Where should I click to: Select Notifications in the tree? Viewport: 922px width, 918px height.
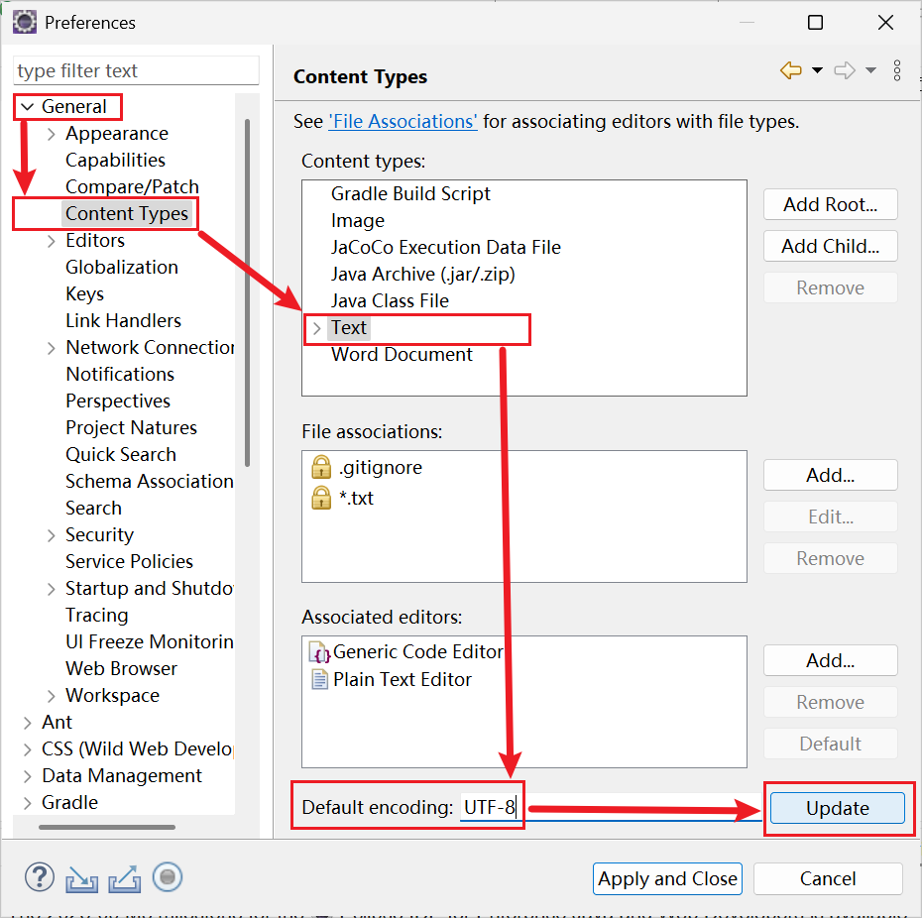(120, 374)
